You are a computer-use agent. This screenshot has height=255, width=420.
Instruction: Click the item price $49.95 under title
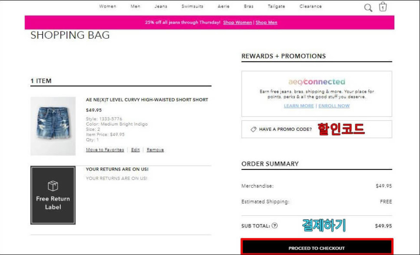click(x=94, y=110)
